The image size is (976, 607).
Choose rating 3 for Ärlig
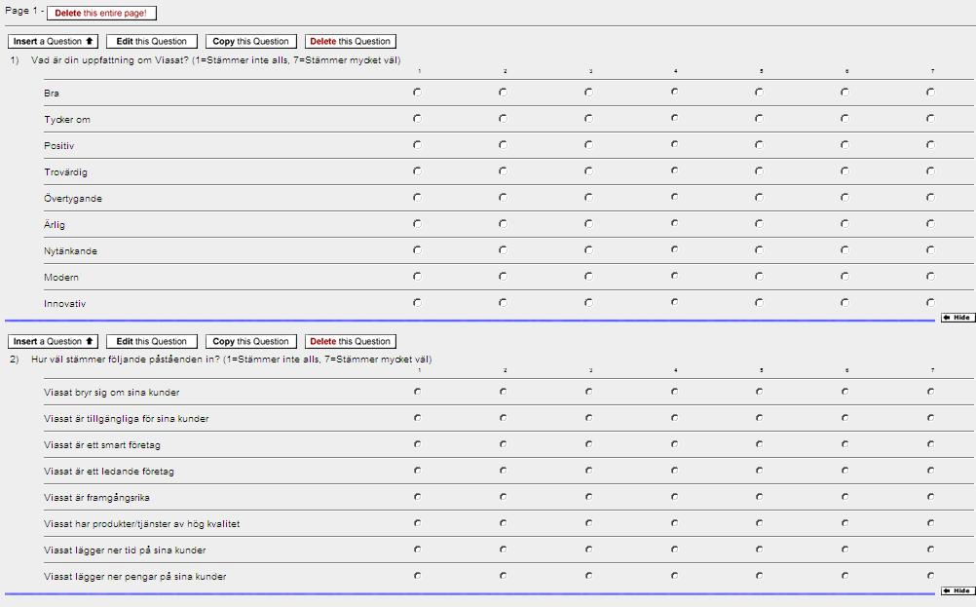(x=588, y=223)
